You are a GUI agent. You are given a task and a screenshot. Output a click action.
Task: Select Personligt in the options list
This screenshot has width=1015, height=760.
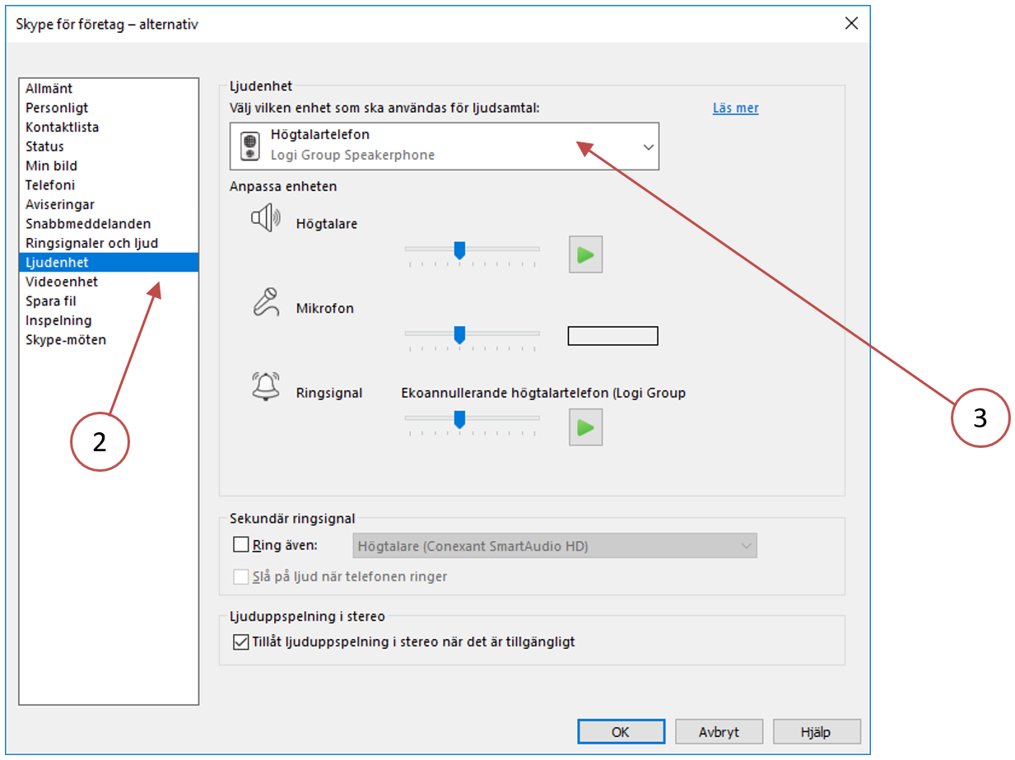pyautogui.click(x=109, y=108)
